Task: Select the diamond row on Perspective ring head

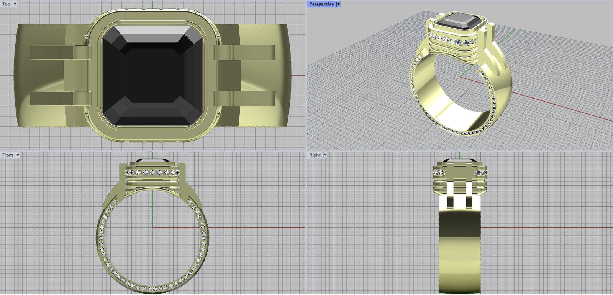Action: (452, 39)
